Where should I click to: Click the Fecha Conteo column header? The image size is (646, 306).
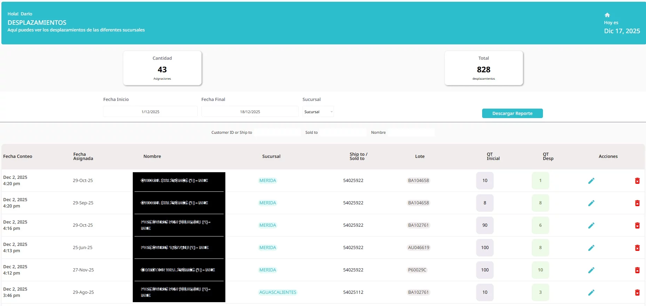[x=18, y=156]
